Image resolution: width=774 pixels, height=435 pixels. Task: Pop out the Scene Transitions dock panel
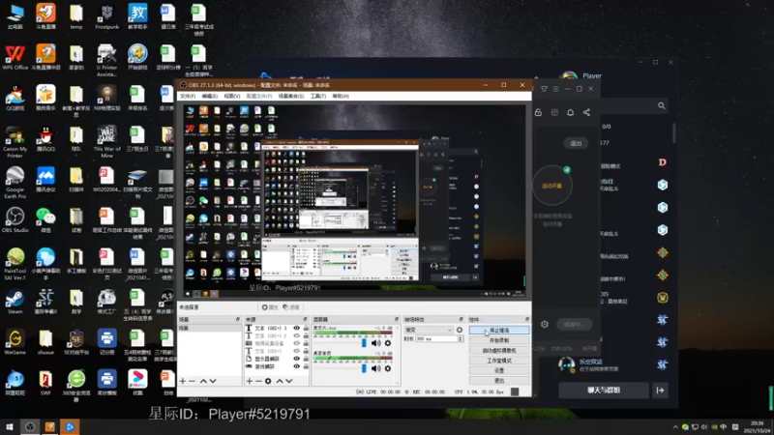[461, 320]
